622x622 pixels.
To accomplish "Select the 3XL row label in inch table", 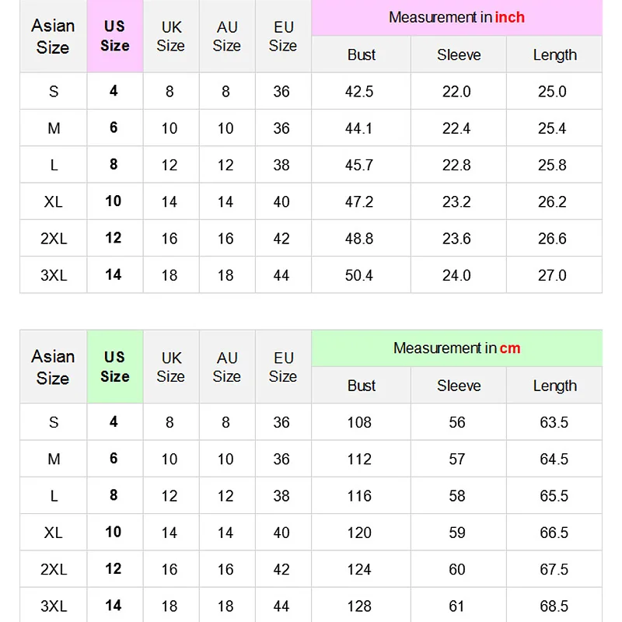I will (x=54, y=275).
